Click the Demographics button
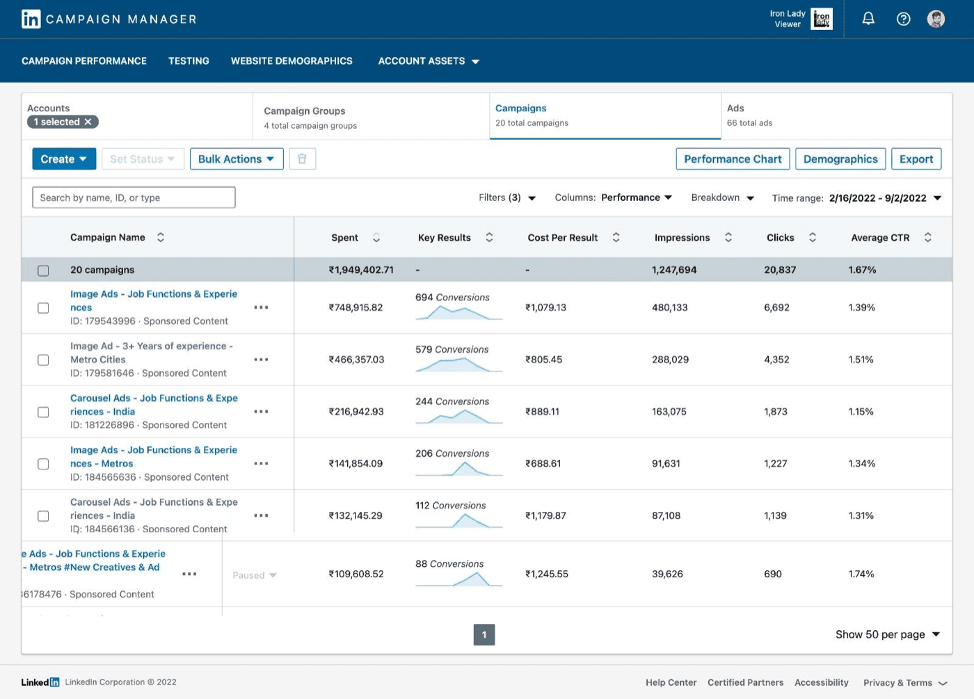 point(840,159)
